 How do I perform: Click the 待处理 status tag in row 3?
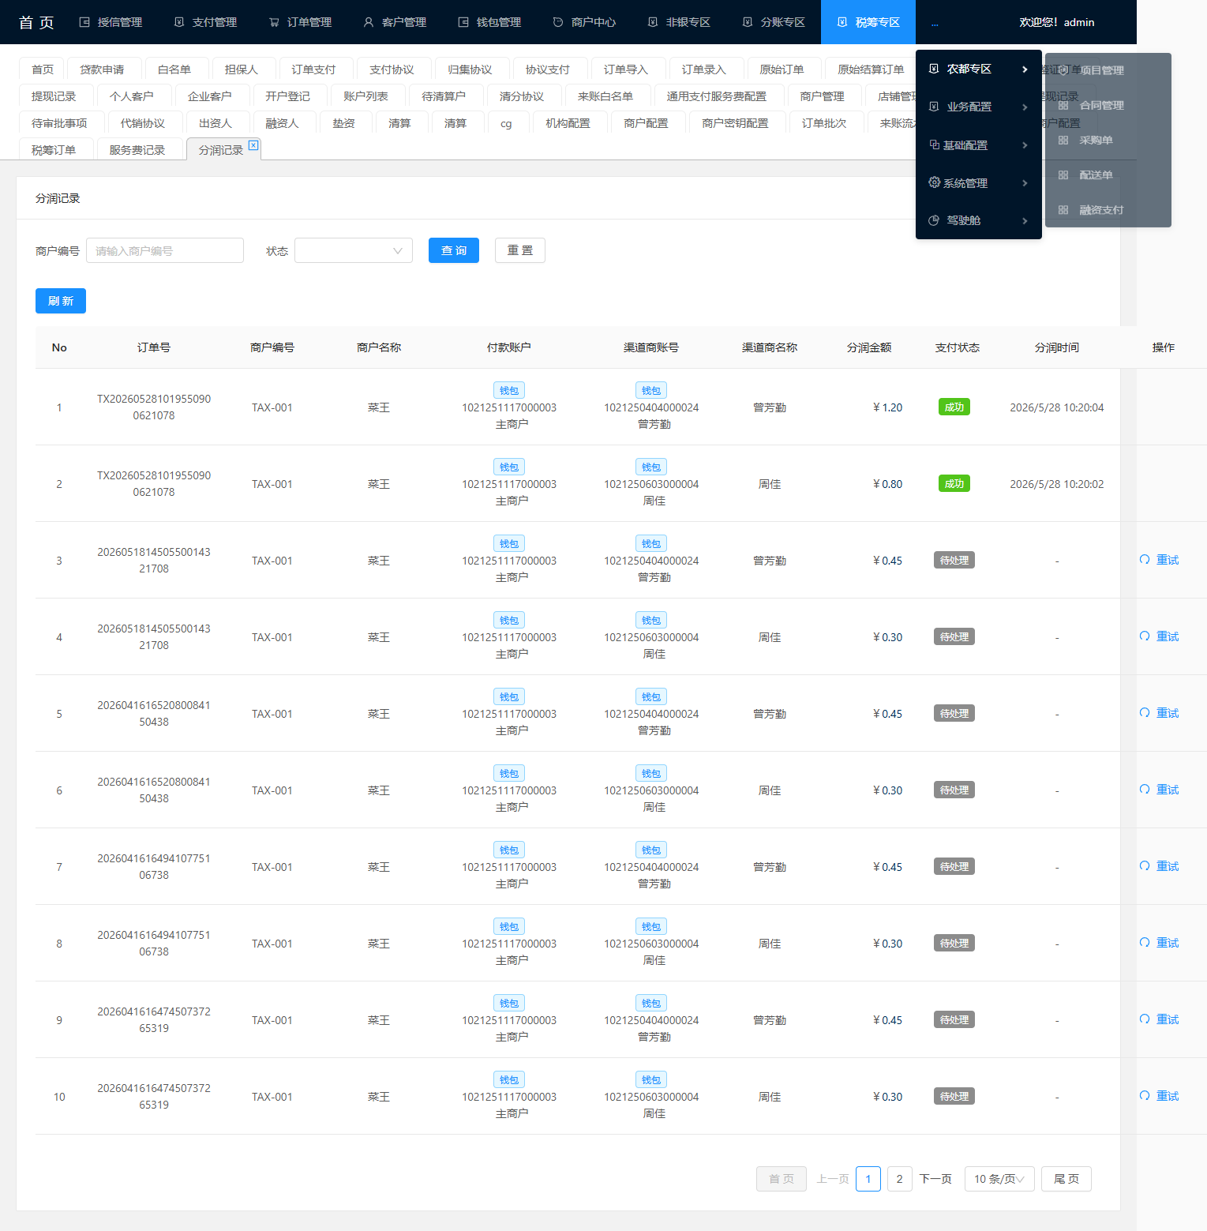pos(954,560)
